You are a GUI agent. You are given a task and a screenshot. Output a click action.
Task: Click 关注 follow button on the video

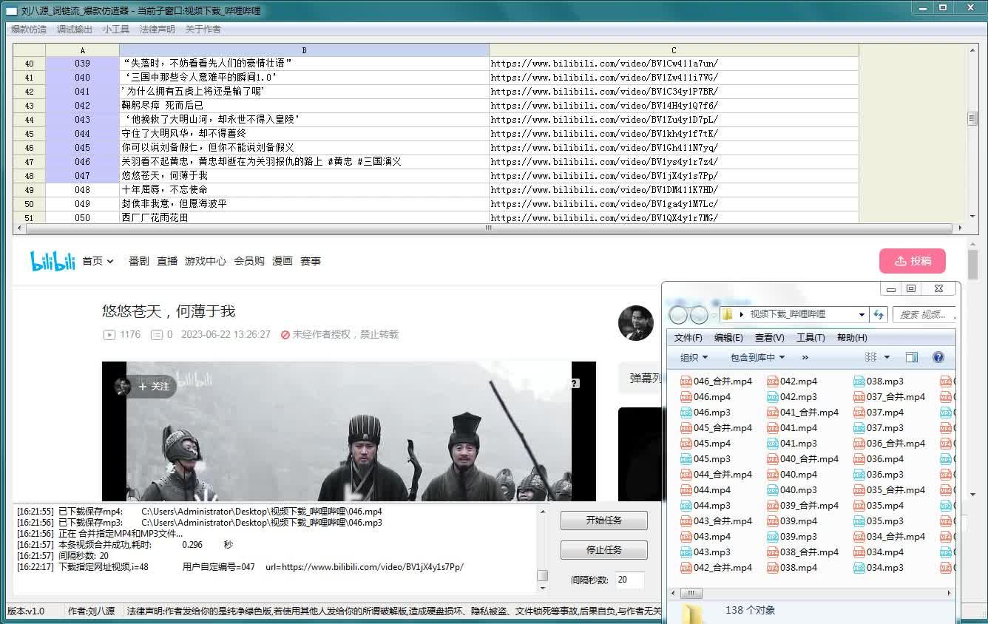[154, 387]
